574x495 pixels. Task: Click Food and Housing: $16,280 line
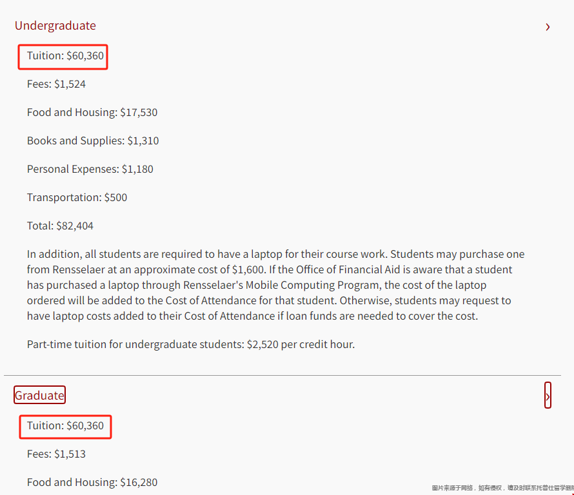(92, 483)
